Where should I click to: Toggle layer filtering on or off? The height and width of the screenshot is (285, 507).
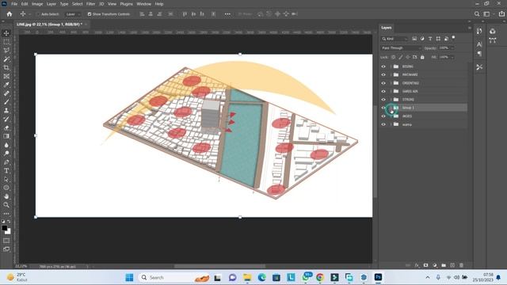[454, 38]
